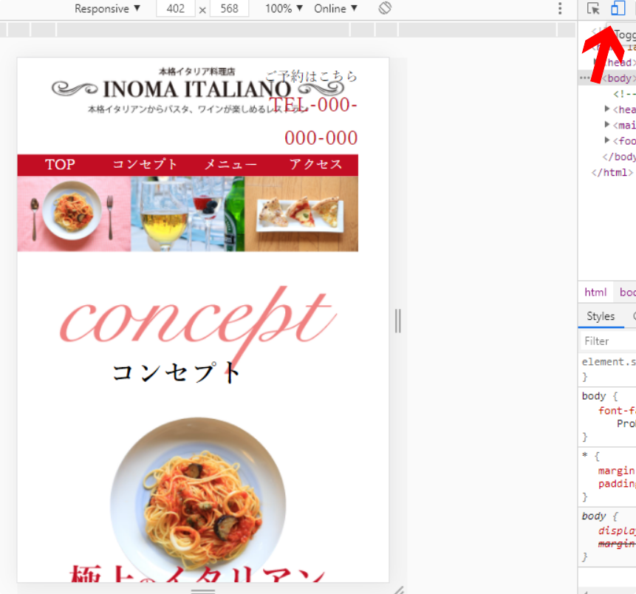
Task: Click the ellipsis beside the body node
Action: tap(584, 78)
